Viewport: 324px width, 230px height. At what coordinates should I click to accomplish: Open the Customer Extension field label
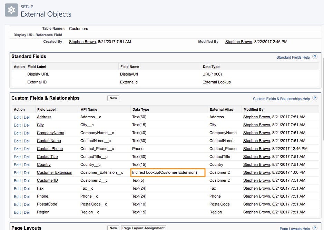click(55, 172)
